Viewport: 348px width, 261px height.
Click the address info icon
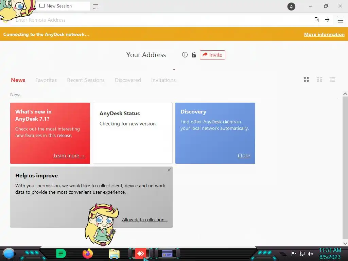[x=185, y=55]
